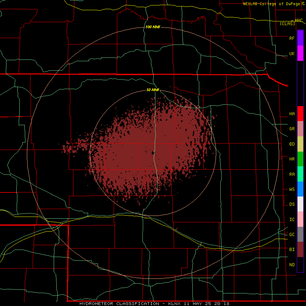Click the 'UK' legend label
306x306 pixels.
click(292, 53)
